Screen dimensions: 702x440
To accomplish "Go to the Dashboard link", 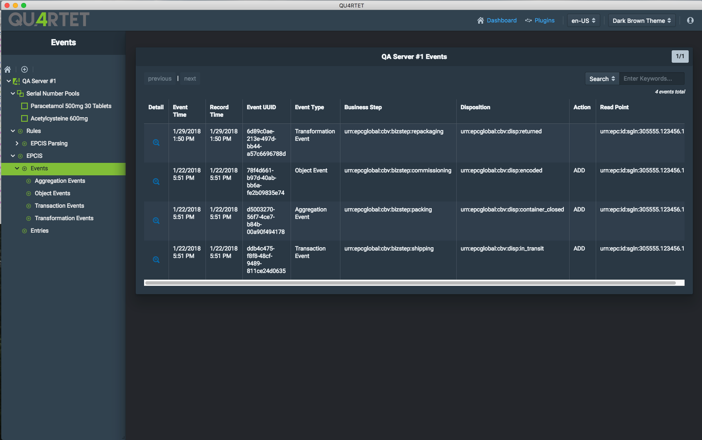I will [501, 20].
